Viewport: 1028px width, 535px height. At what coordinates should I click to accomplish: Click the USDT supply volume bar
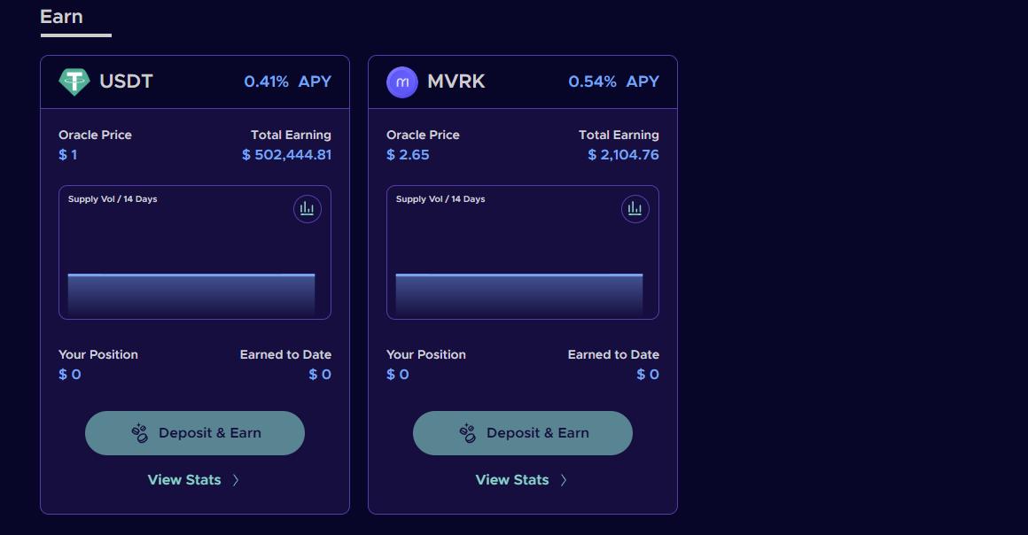point(191,292)
